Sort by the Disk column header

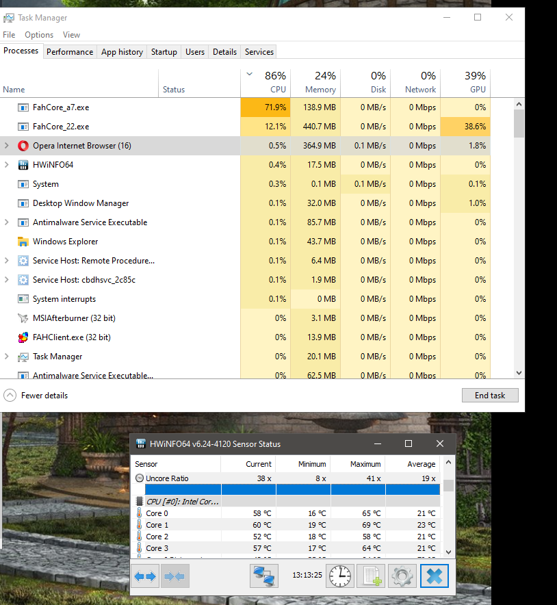point(365,83)
